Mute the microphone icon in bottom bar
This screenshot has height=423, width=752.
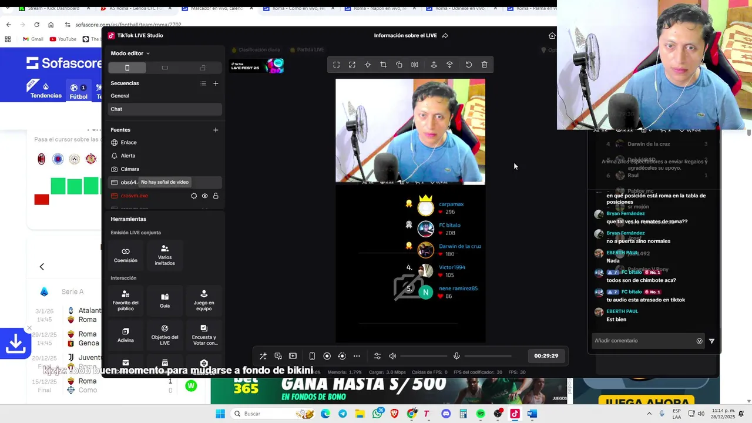click(456, 356)
